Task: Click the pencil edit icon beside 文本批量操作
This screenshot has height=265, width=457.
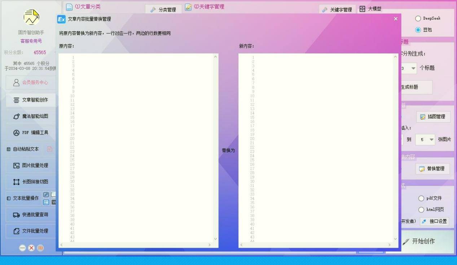Action: (x=46, y=195)
